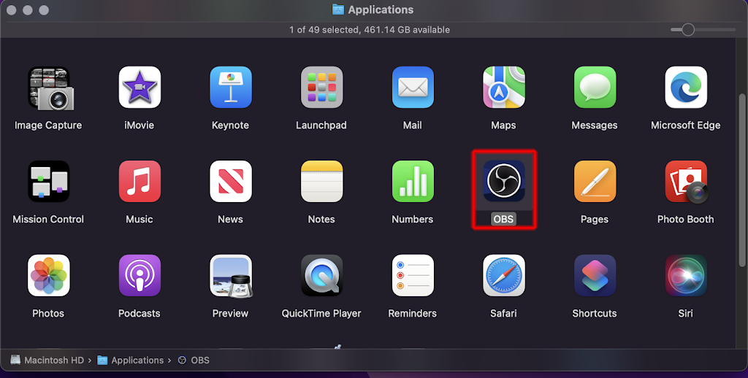Select the Microsoft Edge icon
Image resolution: width=748 pixels, height=378 pixels.
(685, 88)
